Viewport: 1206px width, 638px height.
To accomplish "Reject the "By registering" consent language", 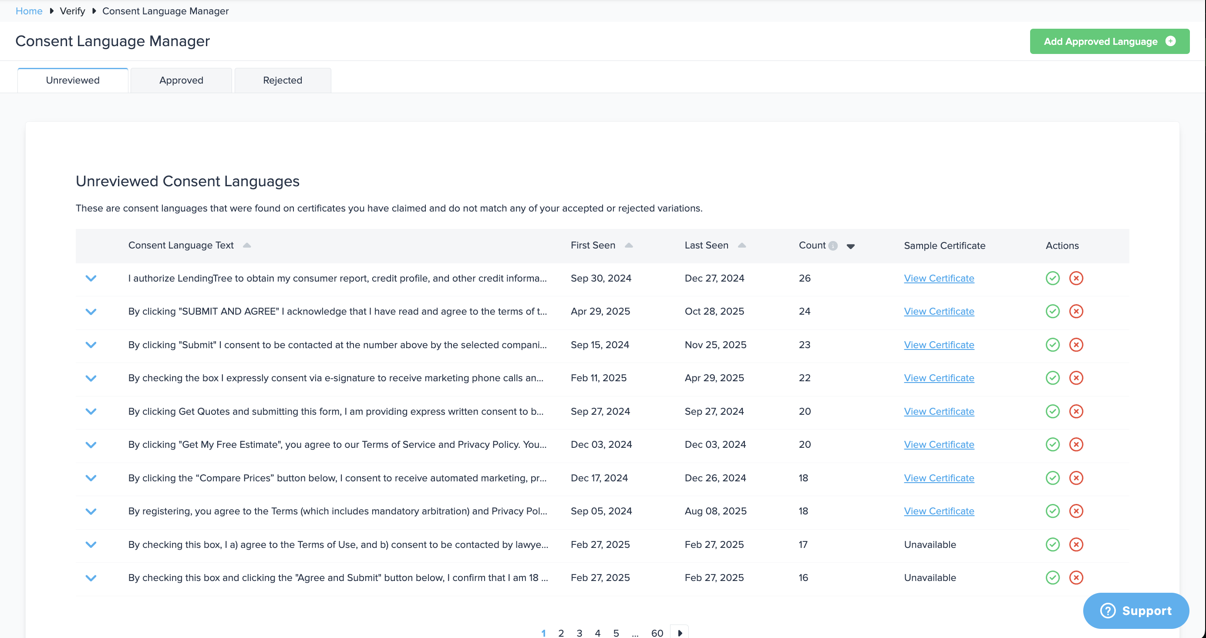I will coord(1076,511).
